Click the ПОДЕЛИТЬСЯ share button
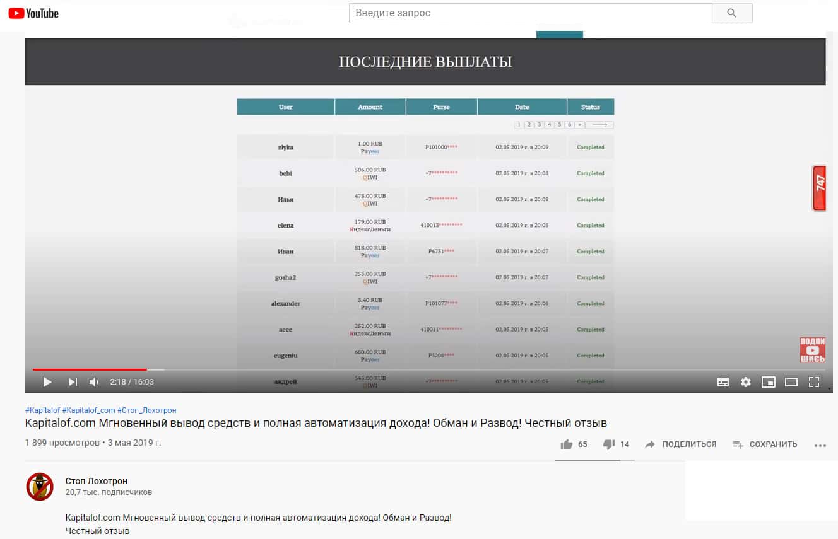The image size is (838, 539). [680, 444]
